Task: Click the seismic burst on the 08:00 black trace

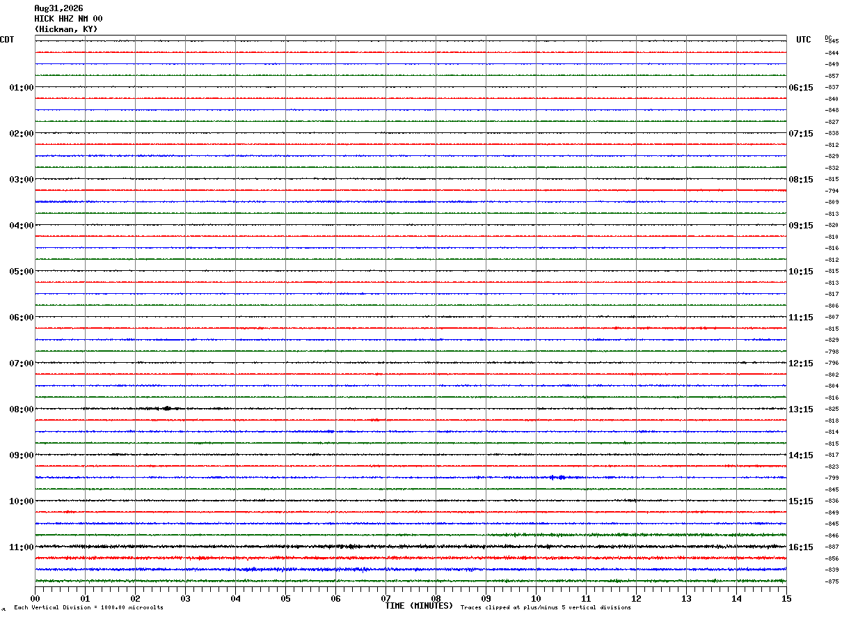Action: (x=167, y=409)
